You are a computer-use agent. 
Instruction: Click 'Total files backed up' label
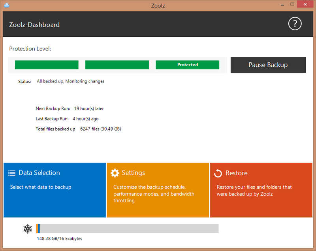(55, 129)
